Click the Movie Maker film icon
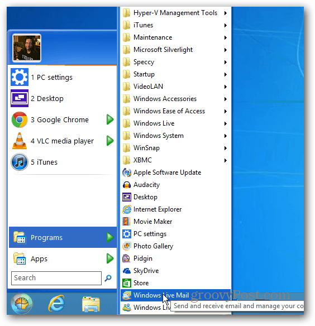This screenshot has height=326, width=315. (126, 222)
